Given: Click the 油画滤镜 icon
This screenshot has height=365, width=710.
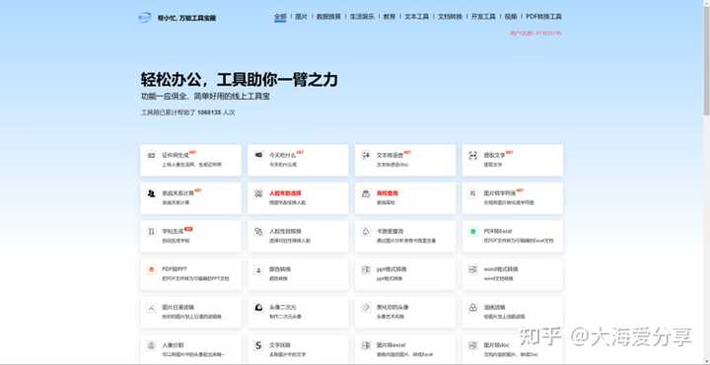Looking at the screenshot, I should [x=472, y=308].
